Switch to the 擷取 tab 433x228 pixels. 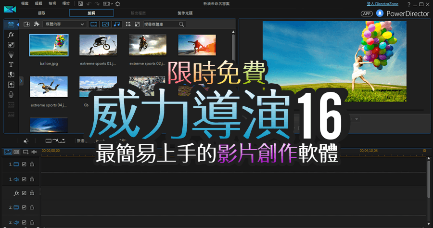42,13
